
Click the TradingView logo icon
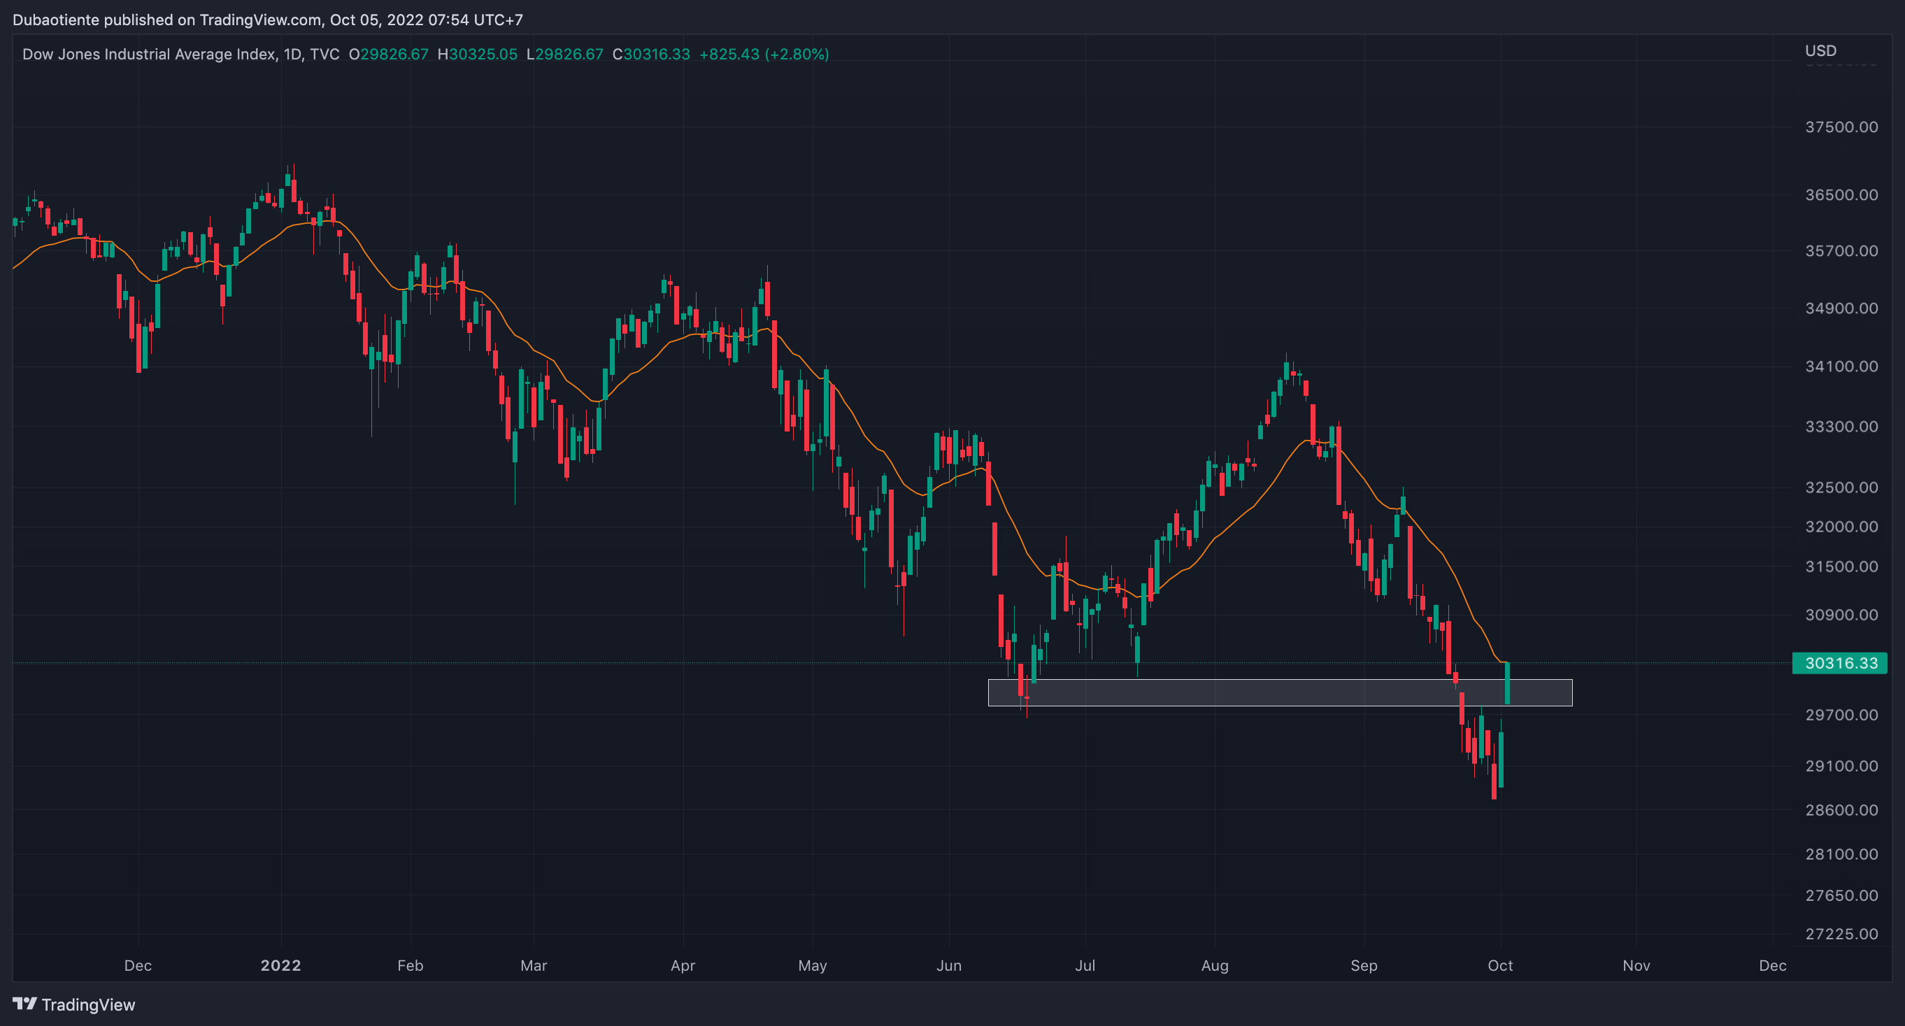point(24,1004)
